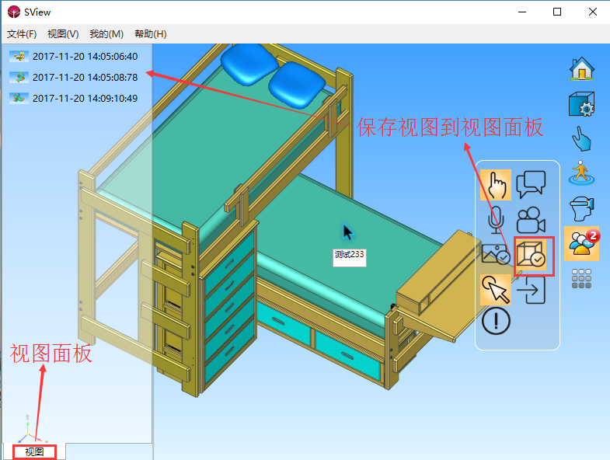The image size is (610, 460).
Task: Select saved view 2017-11-20 14:09:10:49
Action: coord(85,99)
